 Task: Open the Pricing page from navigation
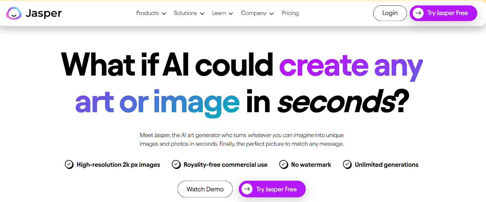290,13
